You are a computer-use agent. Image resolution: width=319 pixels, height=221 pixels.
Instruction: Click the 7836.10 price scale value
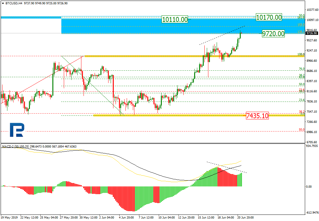(x=312, y=102)
